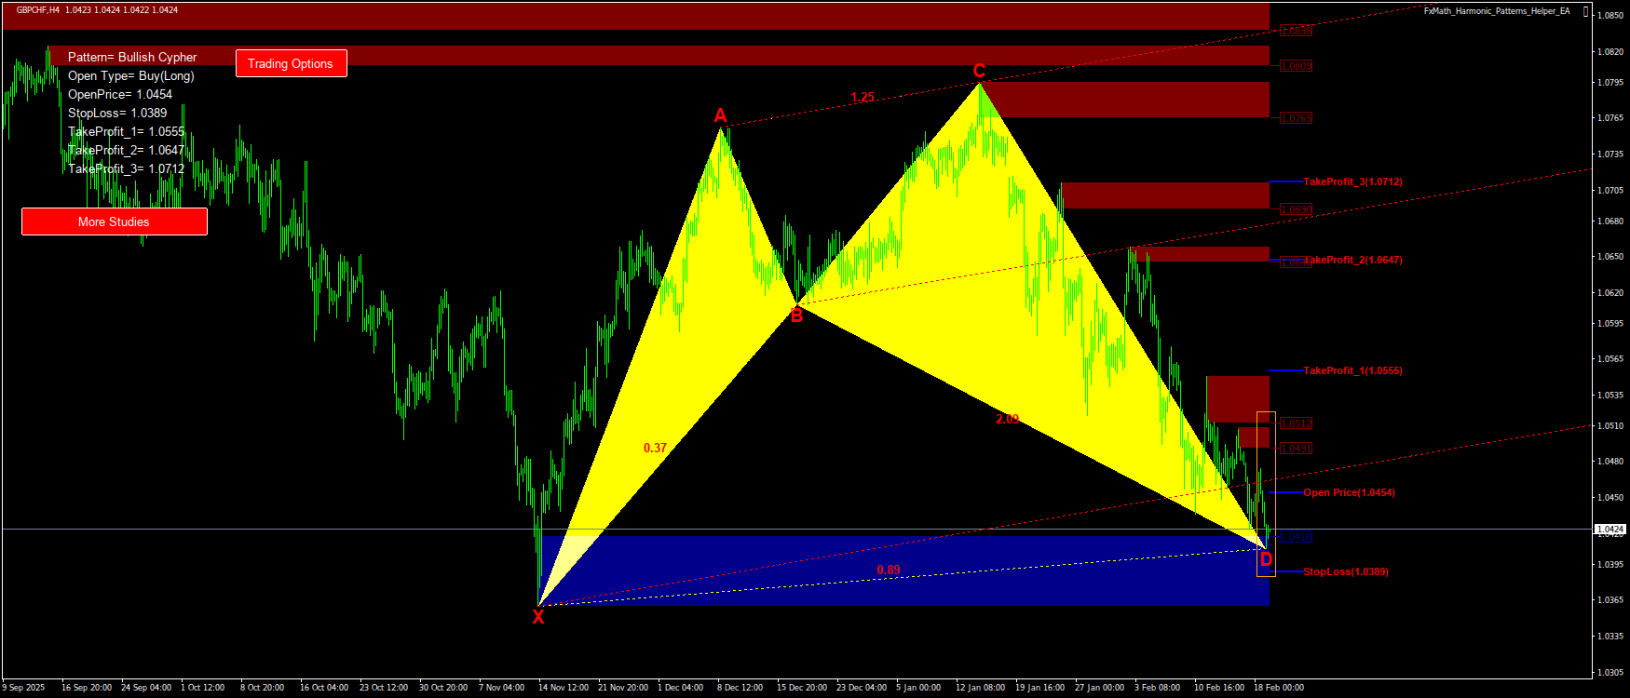The height and width of the screenshot is (698, 1630).
Task: Click the 1.25 ratio label
Action: (863, 98)
